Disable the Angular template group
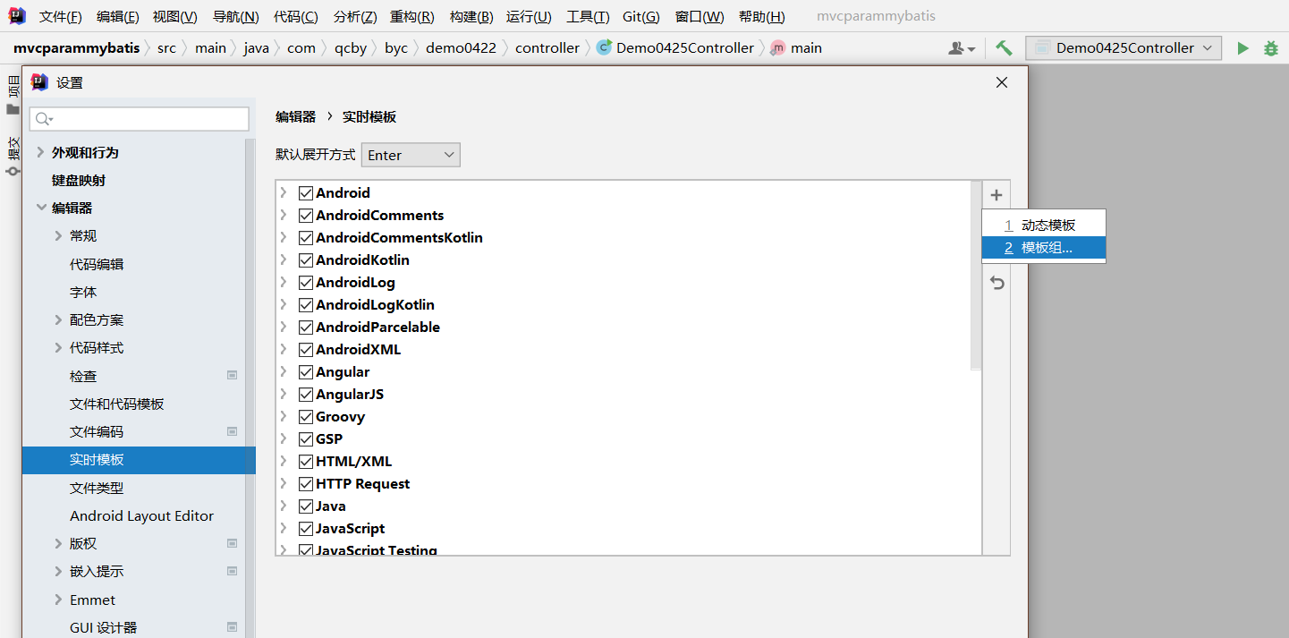Image resolution: width=1289 pixels, height=638 pixels. [306, 371]
